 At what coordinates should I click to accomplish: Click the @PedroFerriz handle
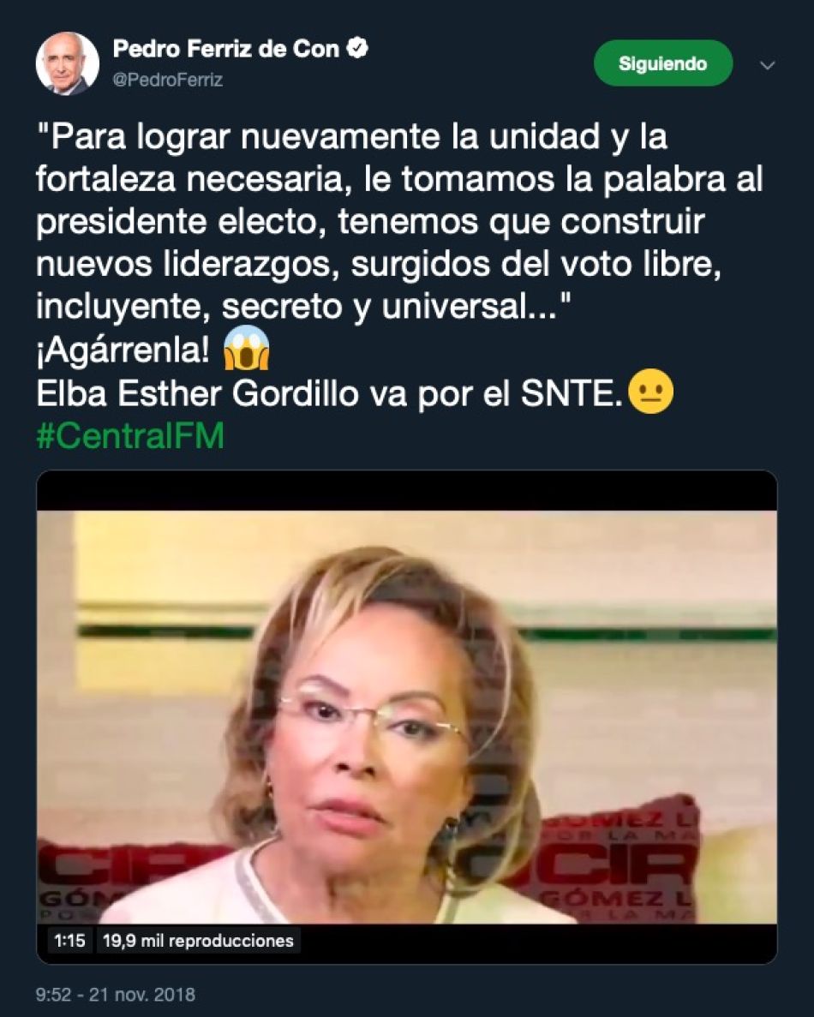(167, 80)
